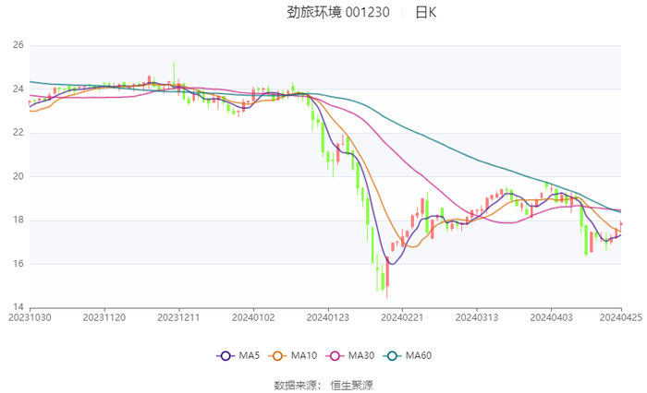Image resolution: width=647 pixels, height=393 pixels.
Task: Click the MA5 legend circle marker
Action: [x=226, y=356]
